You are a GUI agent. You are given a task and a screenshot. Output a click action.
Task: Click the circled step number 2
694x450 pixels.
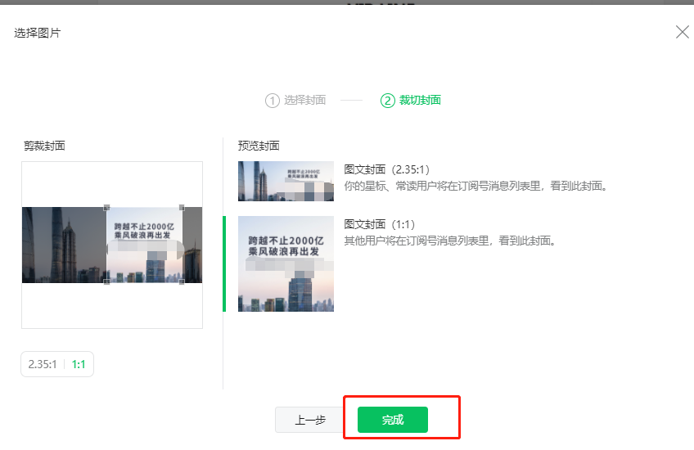pyautogui.click(x=387, y=101)
